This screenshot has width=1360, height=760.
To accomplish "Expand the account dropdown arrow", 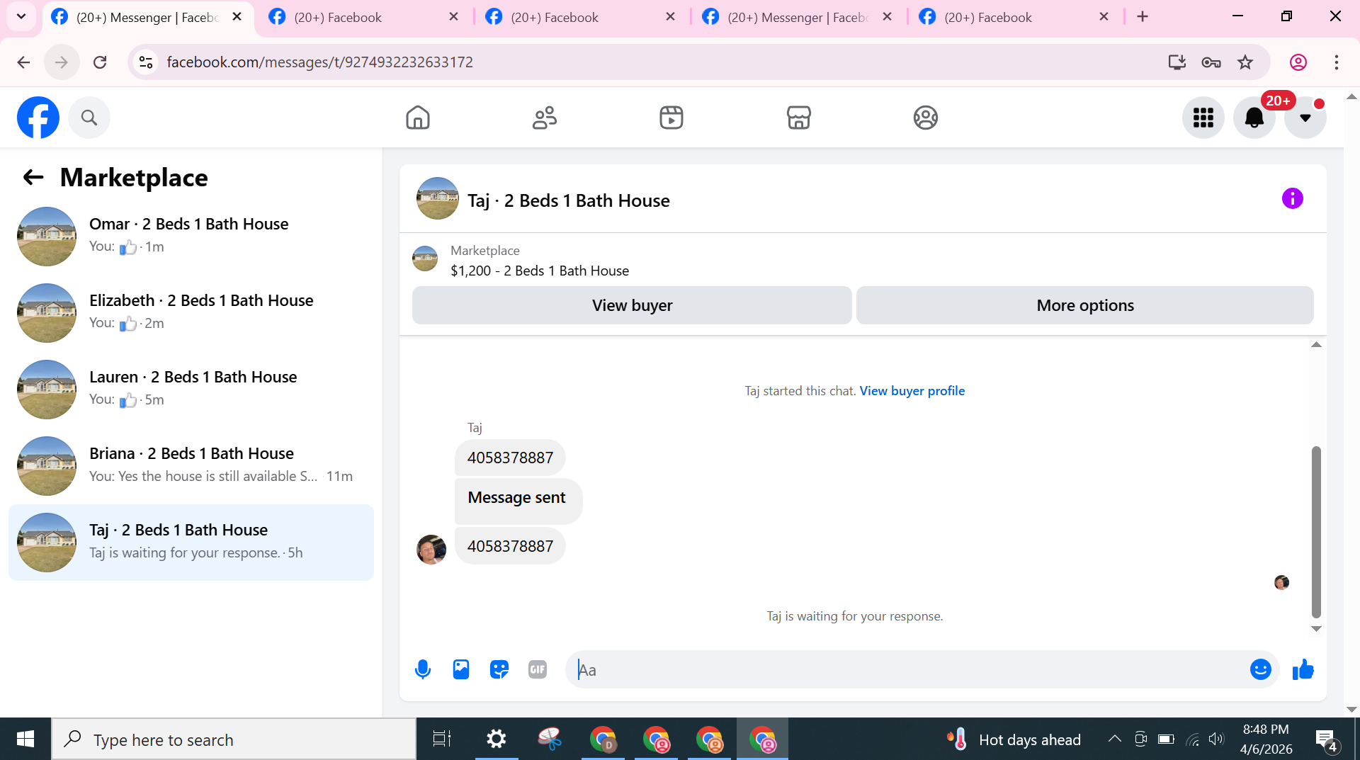I will (1305, 118).
